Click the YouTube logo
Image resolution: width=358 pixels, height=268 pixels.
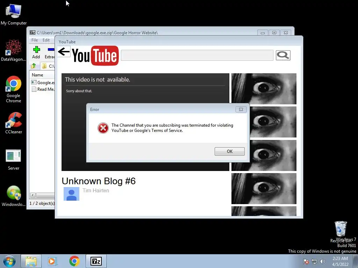coord(95,55)
